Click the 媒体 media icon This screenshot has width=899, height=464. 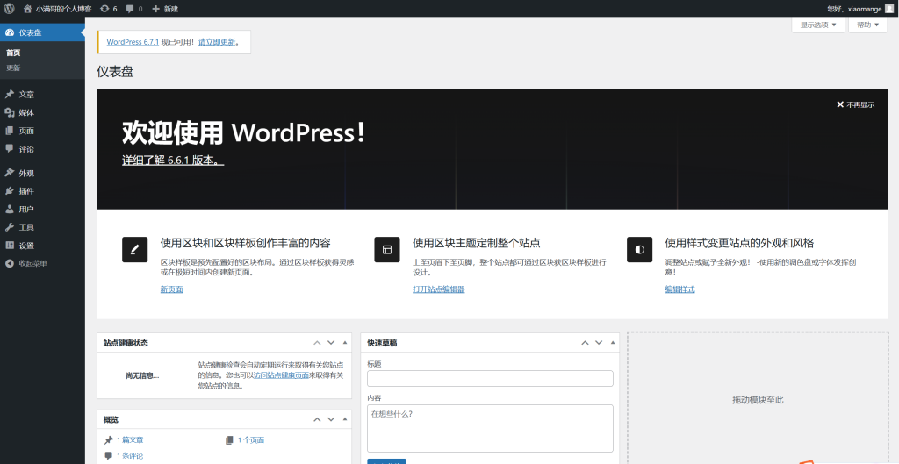[x=9, y=112]
